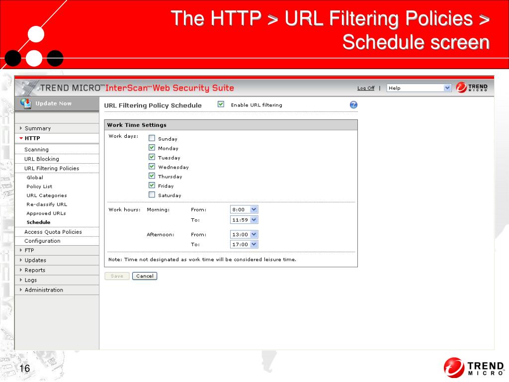Open Access Quota Policies menu item
The height and width of the screenshot is (382, 509).
pyautogui.click(x=53, y=232)
